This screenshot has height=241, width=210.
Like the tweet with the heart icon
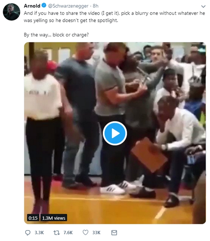coord(86,233)
